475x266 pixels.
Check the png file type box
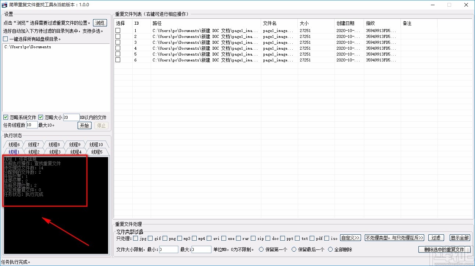click(x=165, y=238)
